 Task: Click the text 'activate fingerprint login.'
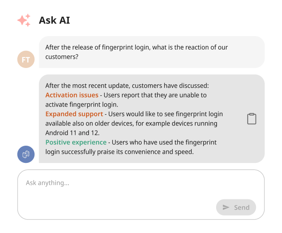click(x=81, y=105)
